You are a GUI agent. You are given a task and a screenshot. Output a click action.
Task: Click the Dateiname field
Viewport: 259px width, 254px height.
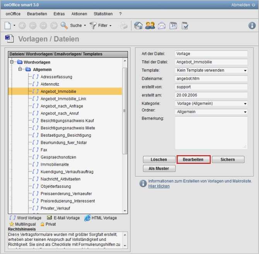coord(211,79)
